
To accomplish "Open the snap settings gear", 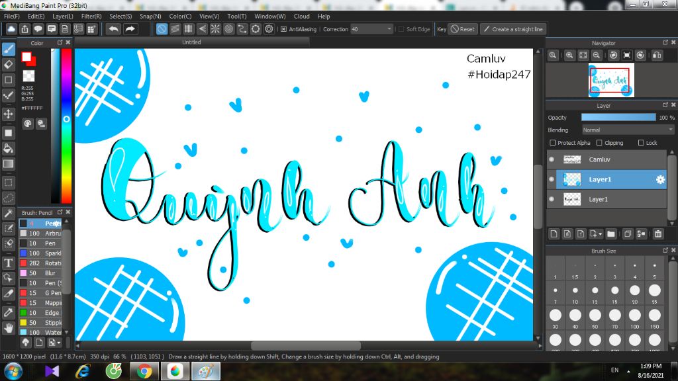I will [x=269, y=29].
